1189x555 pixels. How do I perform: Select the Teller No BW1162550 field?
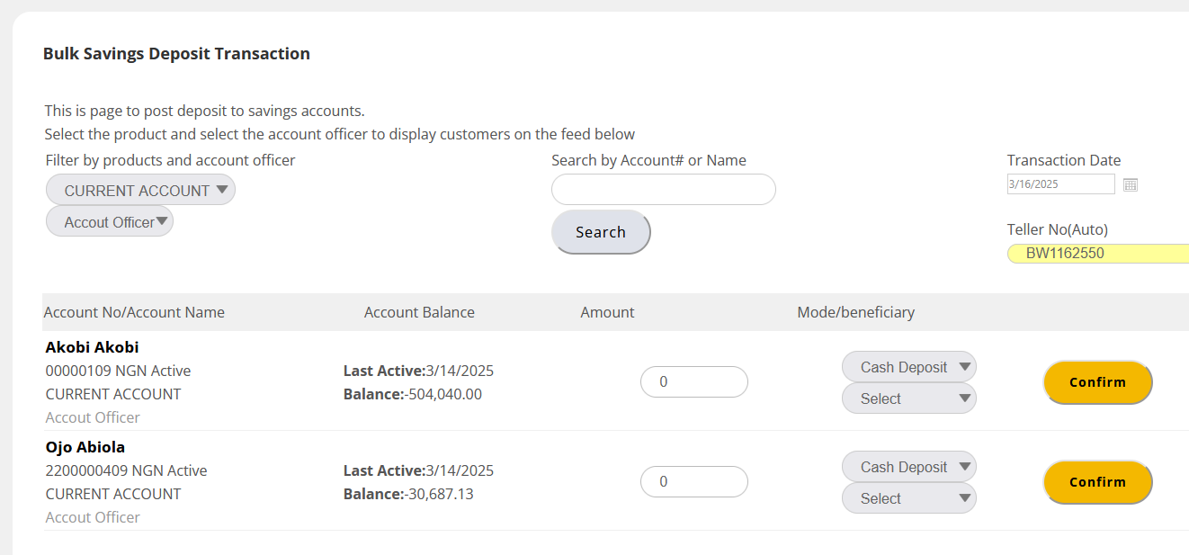point(1097,254)
